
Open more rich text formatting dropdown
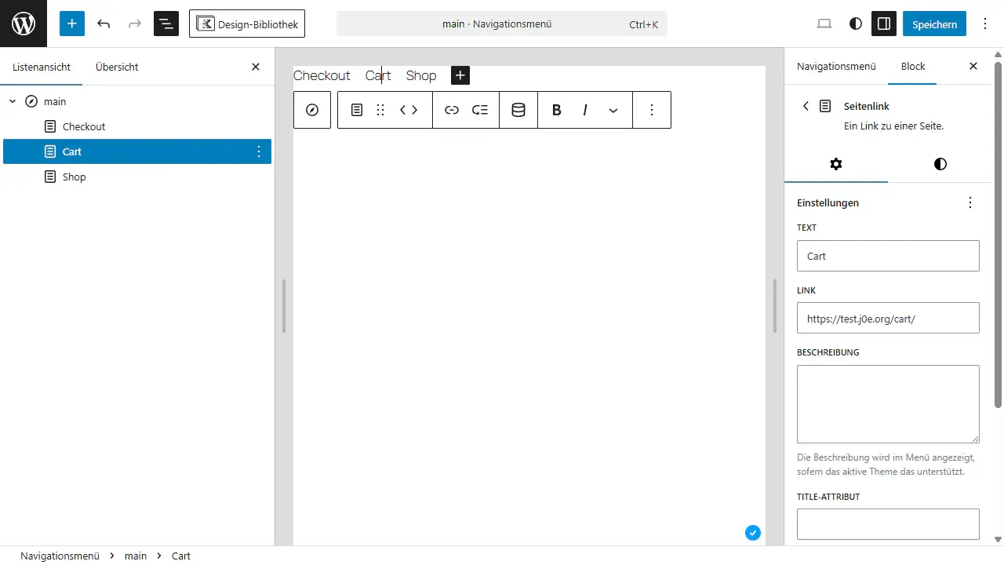click(x=613, y=110)
